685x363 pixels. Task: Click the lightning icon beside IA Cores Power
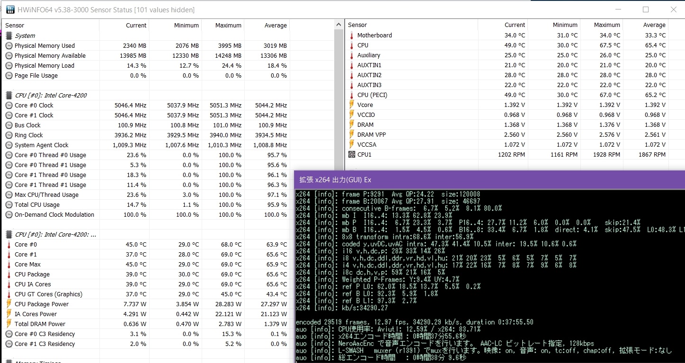coord(9,314)
